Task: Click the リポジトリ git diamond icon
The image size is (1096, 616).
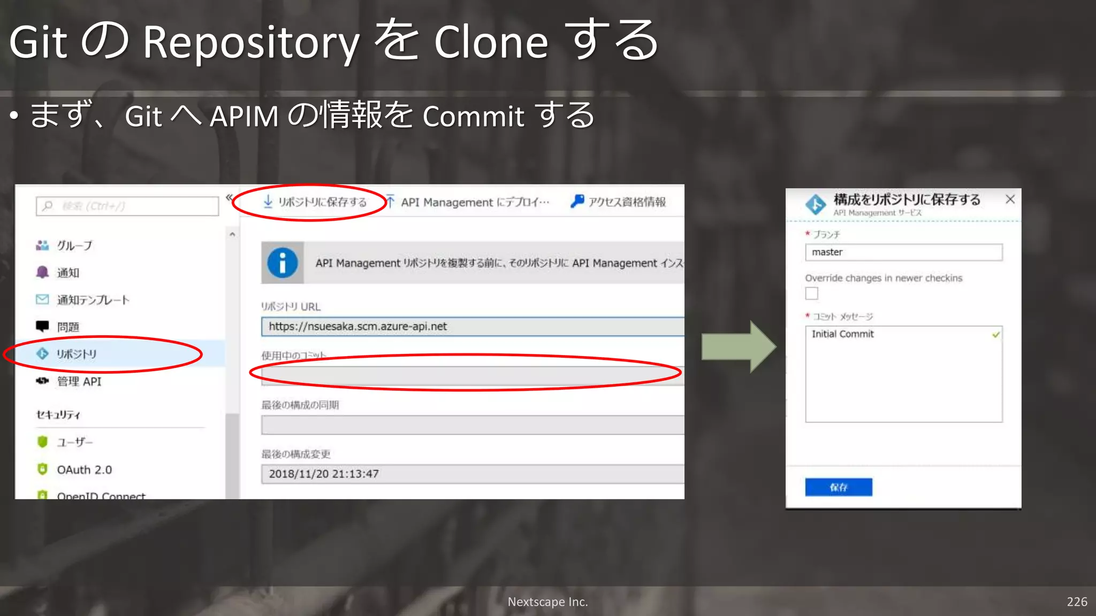Action: pos(42,353)
